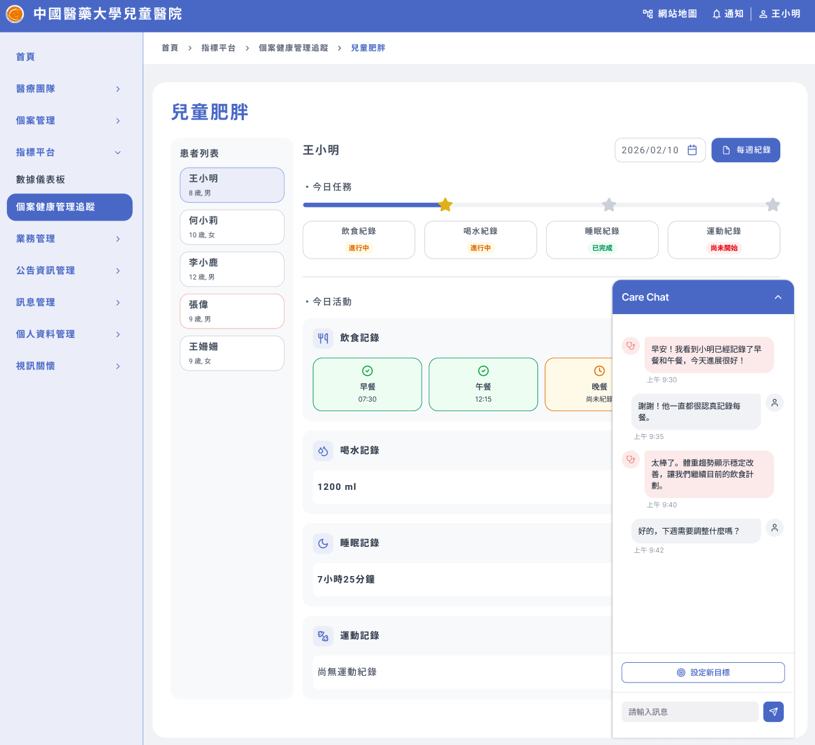Click the 設定新目標 button

point(703,672)
